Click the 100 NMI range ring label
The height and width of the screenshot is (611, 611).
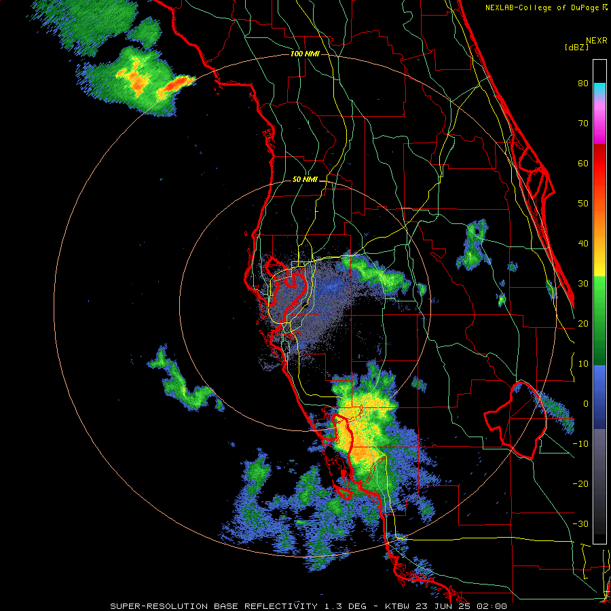coord(305,54)
